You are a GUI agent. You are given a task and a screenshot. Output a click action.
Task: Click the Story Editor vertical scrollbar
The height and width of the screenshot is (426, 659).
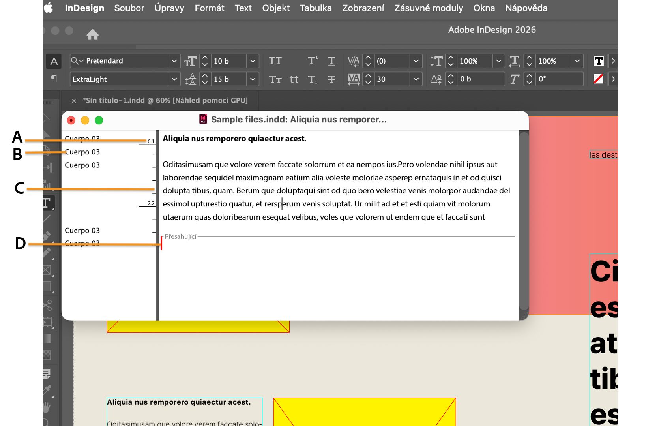tap(524, 221)
